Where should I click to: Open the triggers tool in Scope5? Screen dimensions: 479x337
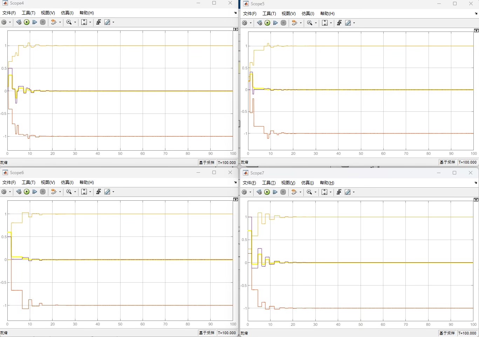pyautogui.click(x=339, y=23)
